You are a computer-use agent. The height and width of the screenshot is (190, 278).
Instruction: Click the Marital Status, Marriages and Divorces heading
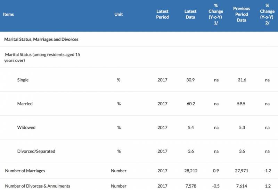41,40
